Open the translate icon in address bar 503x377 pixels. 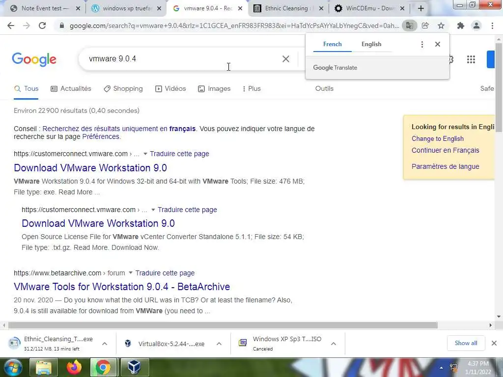[409, 26]
